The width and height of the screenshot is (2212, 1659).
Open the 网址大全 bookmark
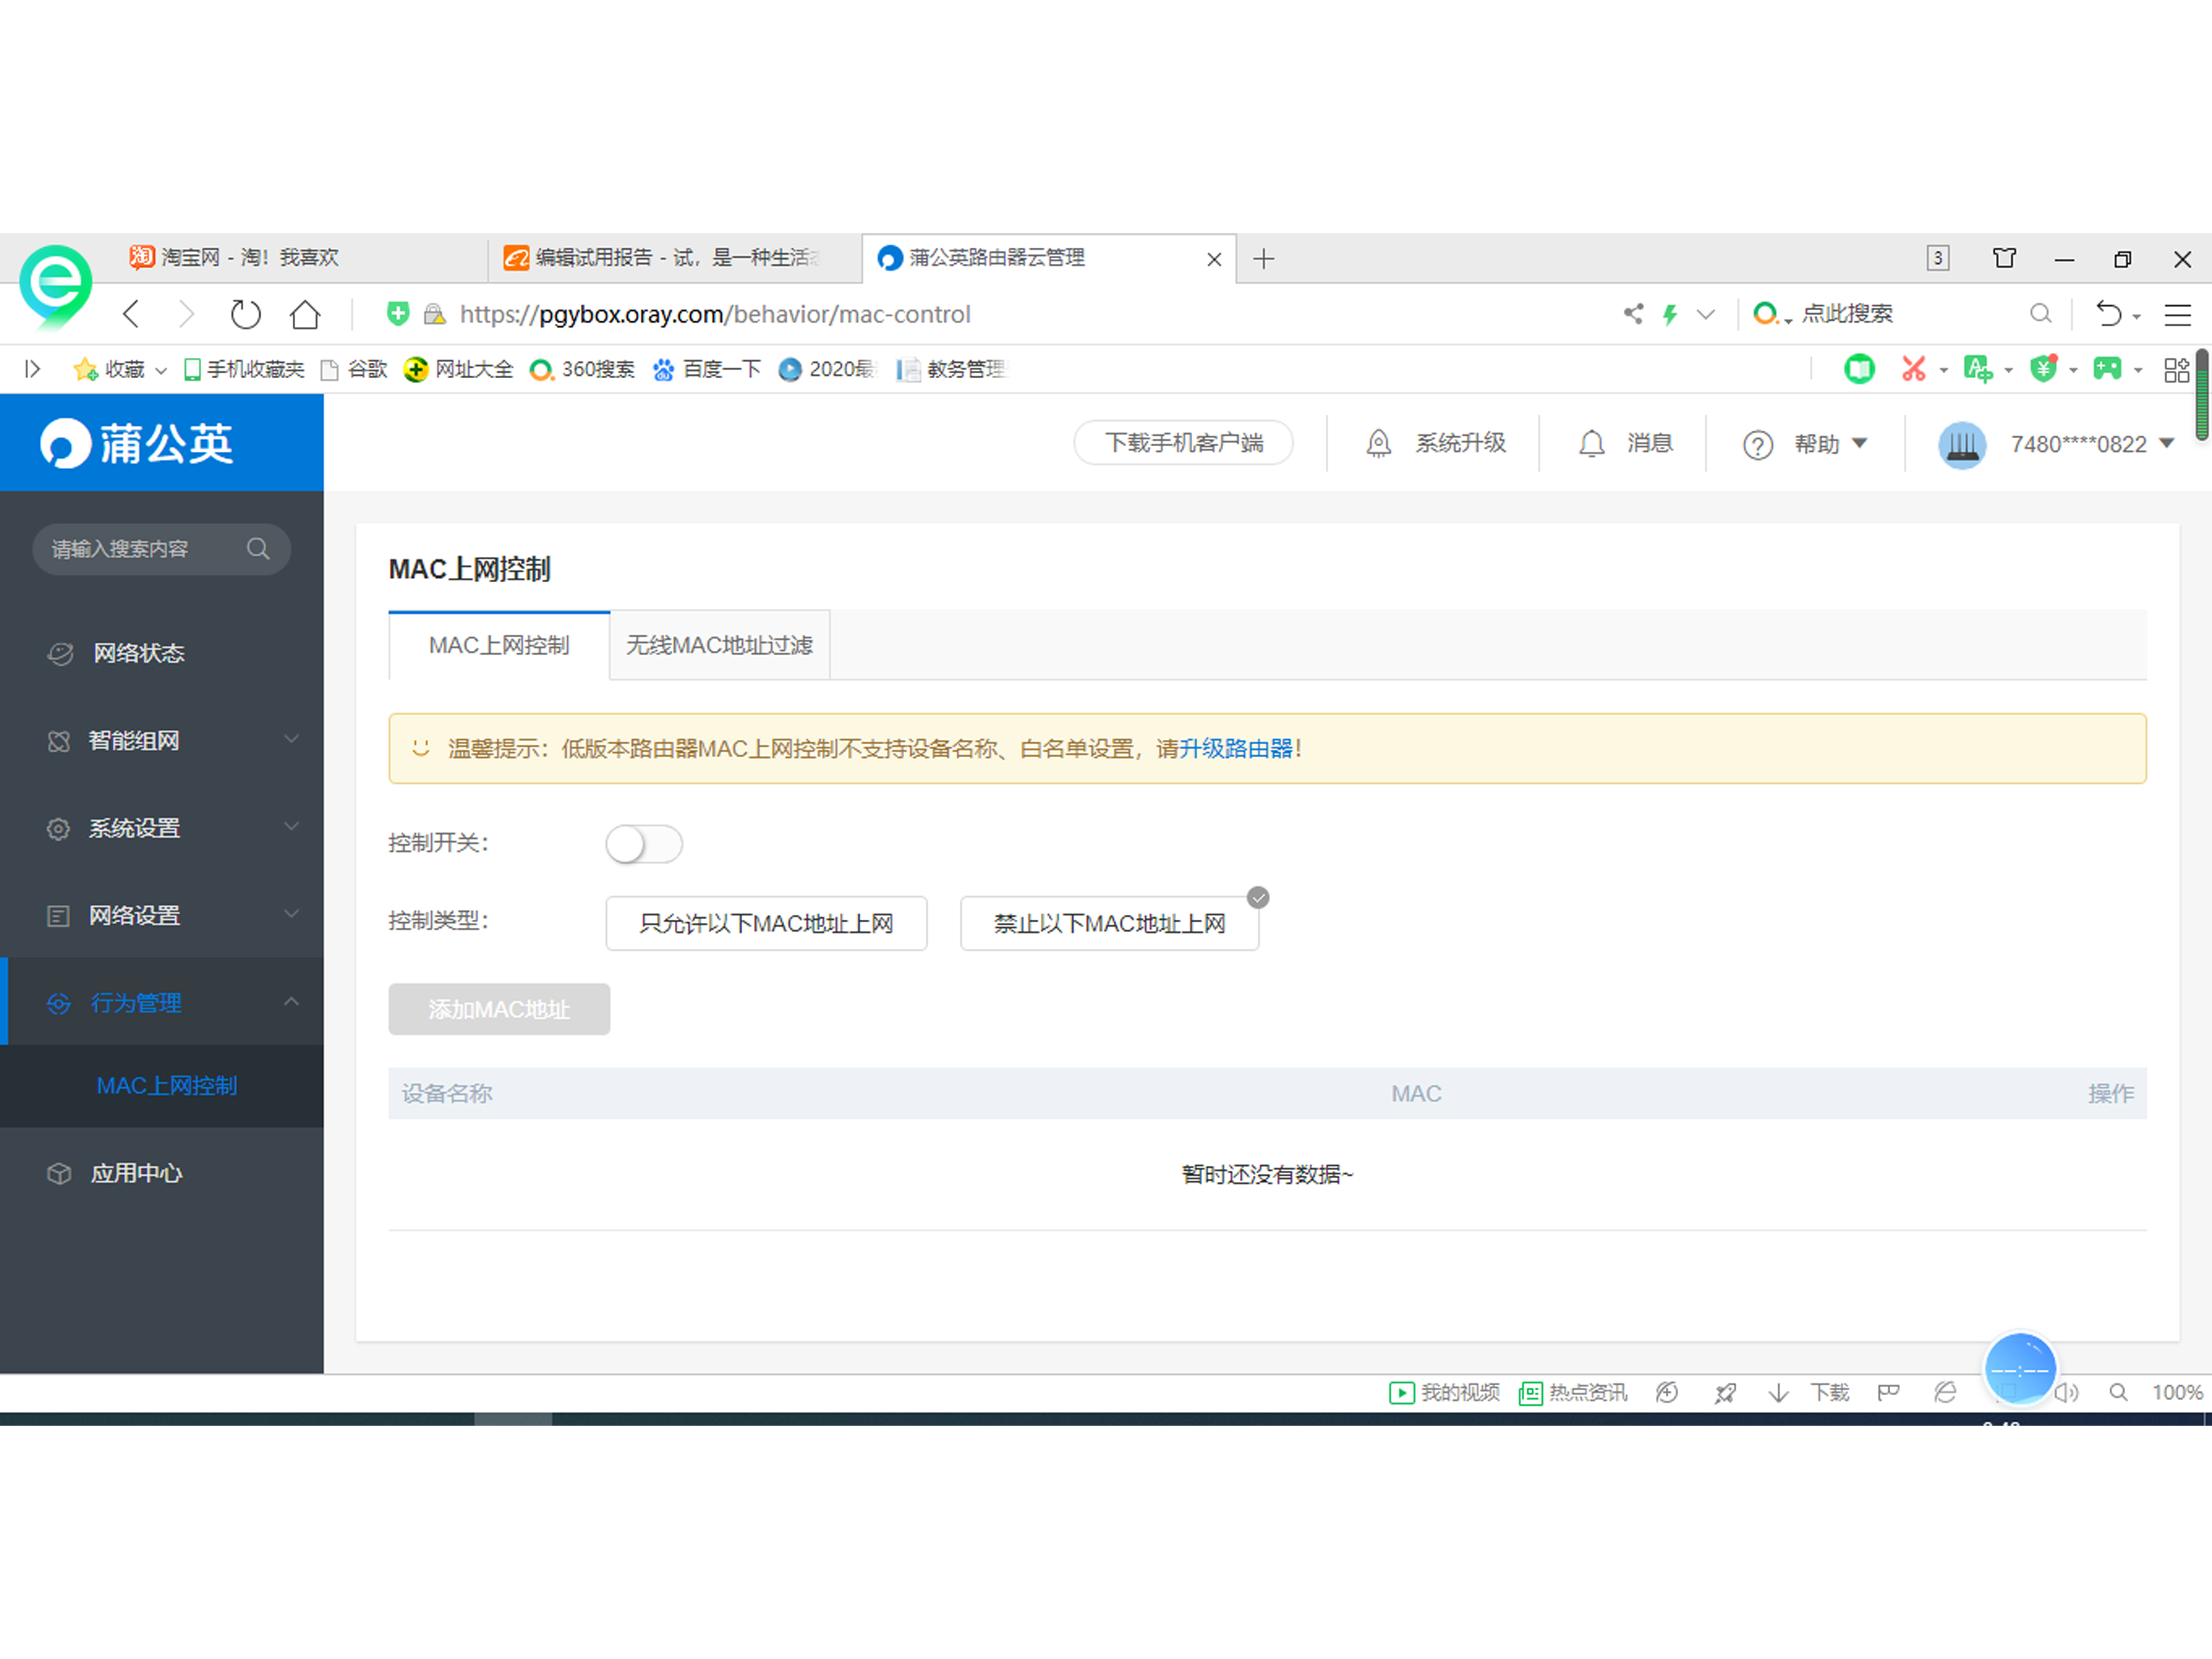pos(458,369)
